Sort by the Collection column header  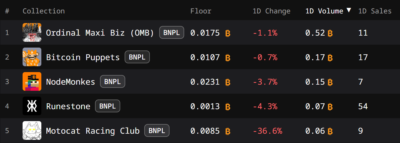click(x=44, y=11)
